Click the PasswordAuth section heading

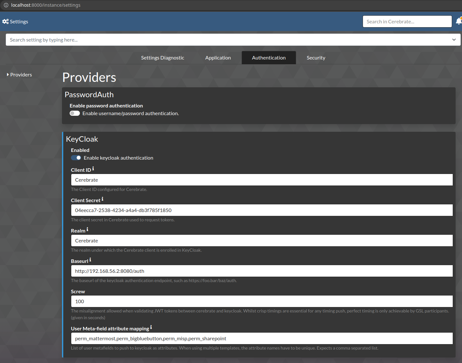(89, 95)
